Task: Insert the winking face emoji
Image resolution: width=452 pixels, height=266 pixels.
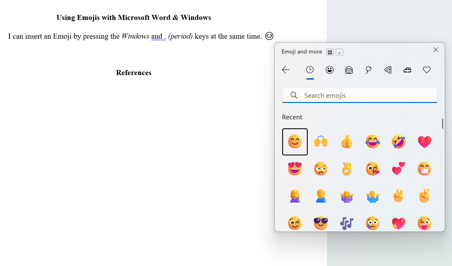Action: click(295, 223)
